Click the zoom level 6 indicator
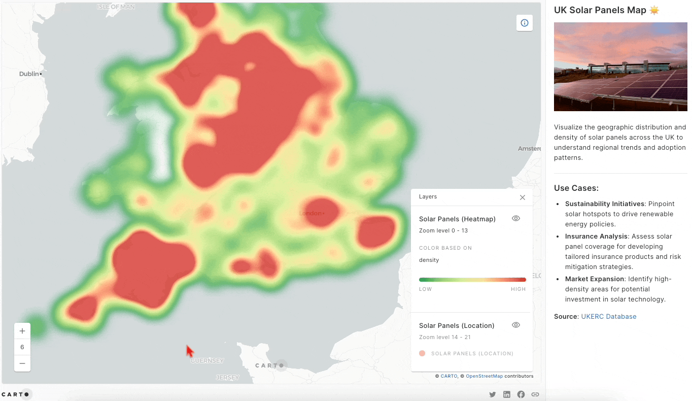 pyautogui.click(x=22, y=347)
